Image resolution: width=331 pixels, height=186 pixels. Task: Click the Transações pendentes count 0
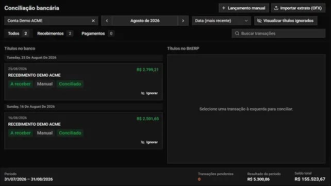point(200,179)
